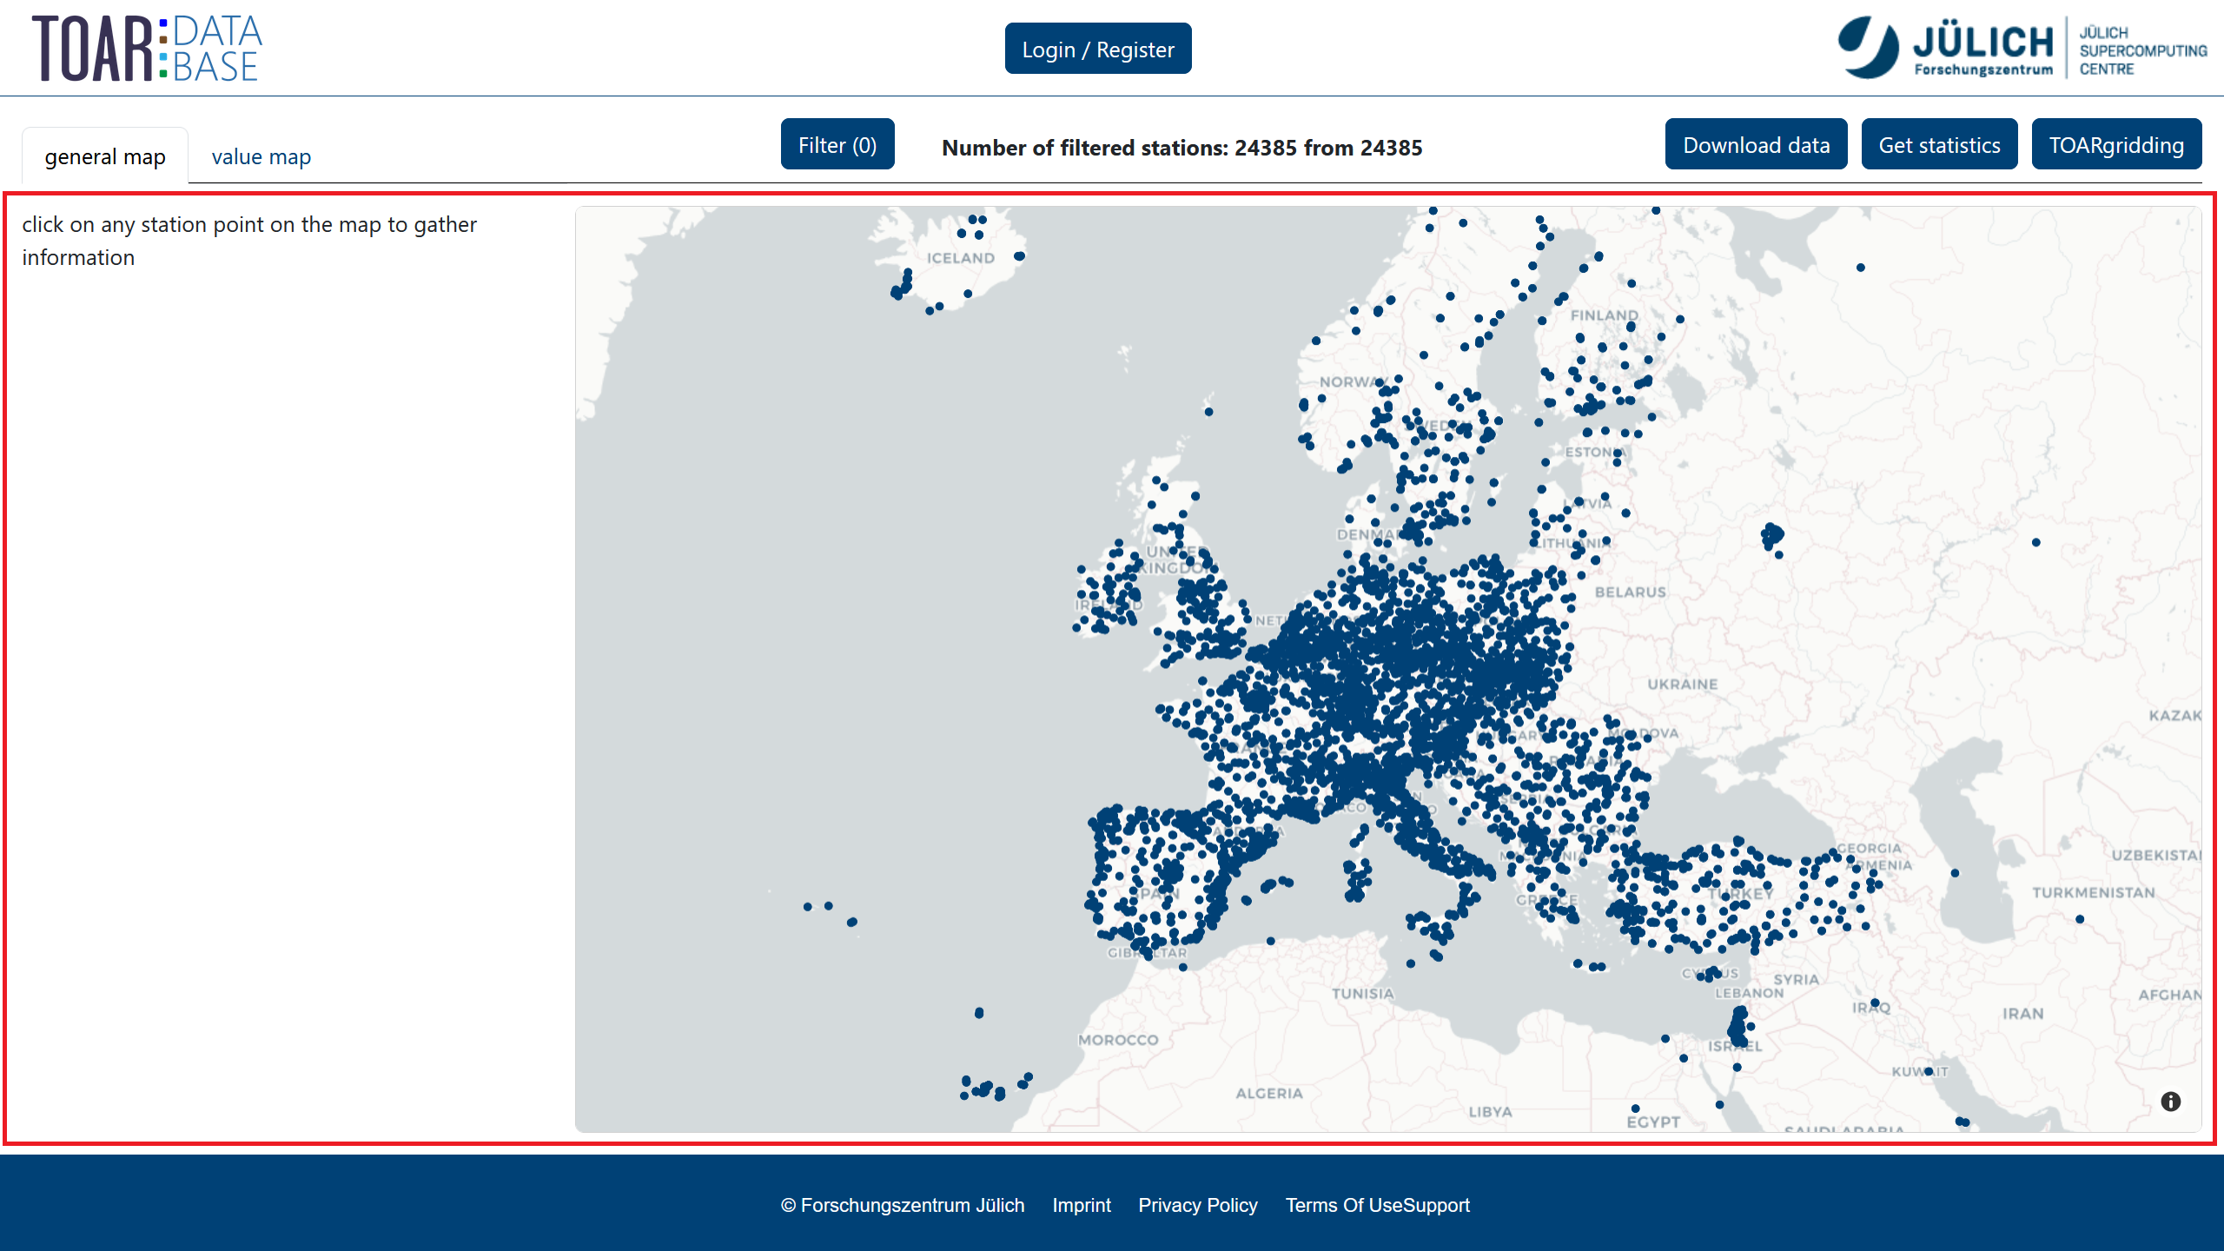The height and width of the screenshot is (1251, 2224).
Task: Open the TOARgridding tool
Action: [x=2115, y=145]
